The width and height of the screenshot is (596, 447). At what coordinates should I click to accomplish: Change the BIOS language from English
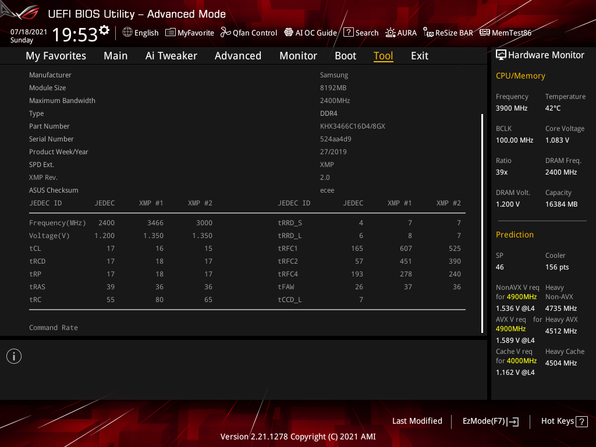pyautogui.click(x=140, y=33)
